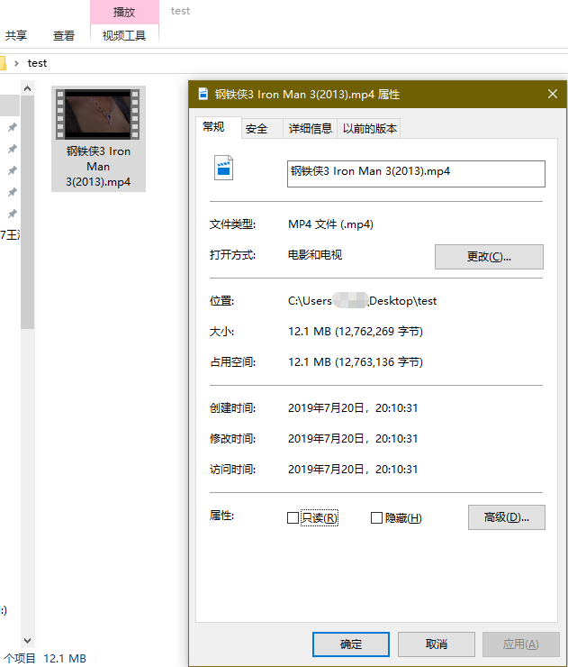The height and width of the screenshot is (667, 568).
Task: Cancel with the 取消 button
Action: [437, 644]
